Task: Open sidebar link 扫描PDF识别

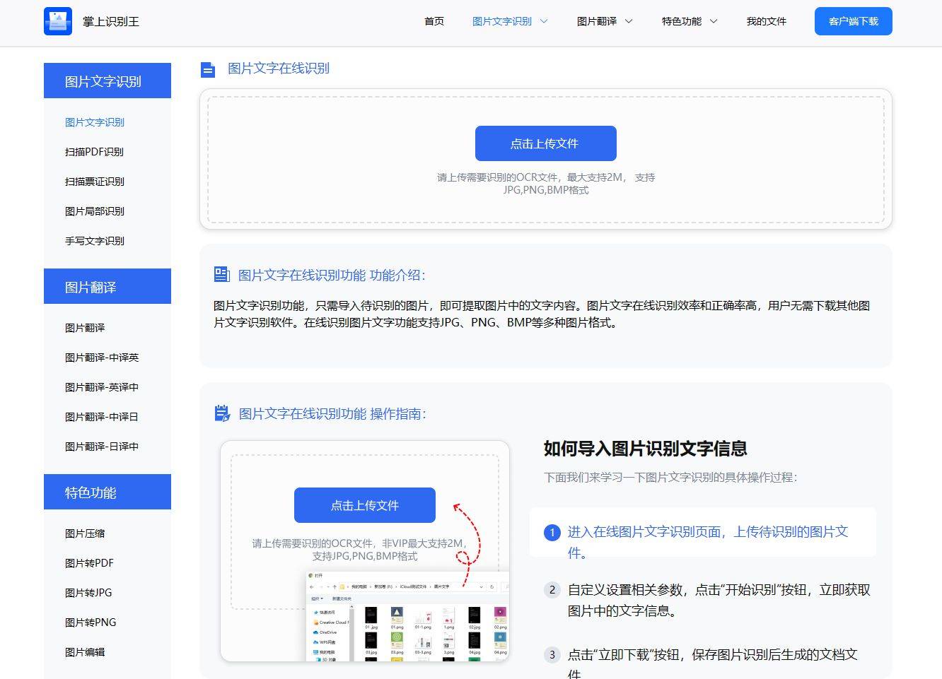Action: tap(94, 152)
